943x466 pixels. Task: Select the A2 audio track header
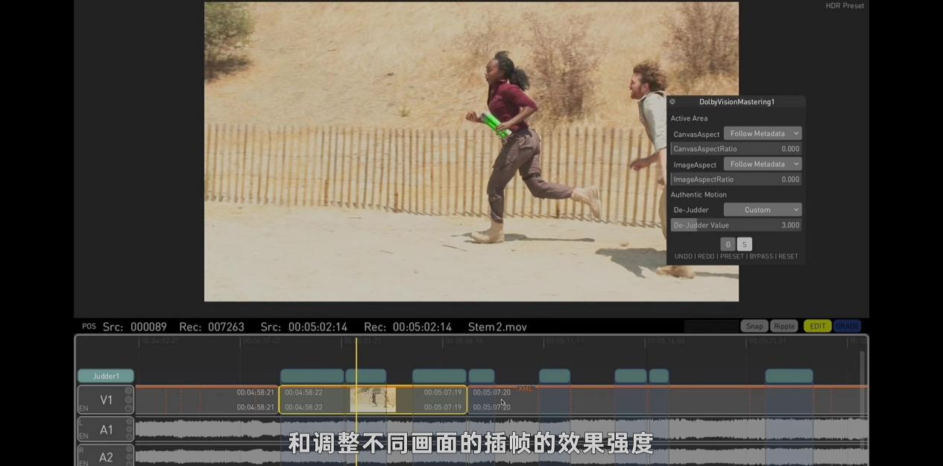coord(106,456)
